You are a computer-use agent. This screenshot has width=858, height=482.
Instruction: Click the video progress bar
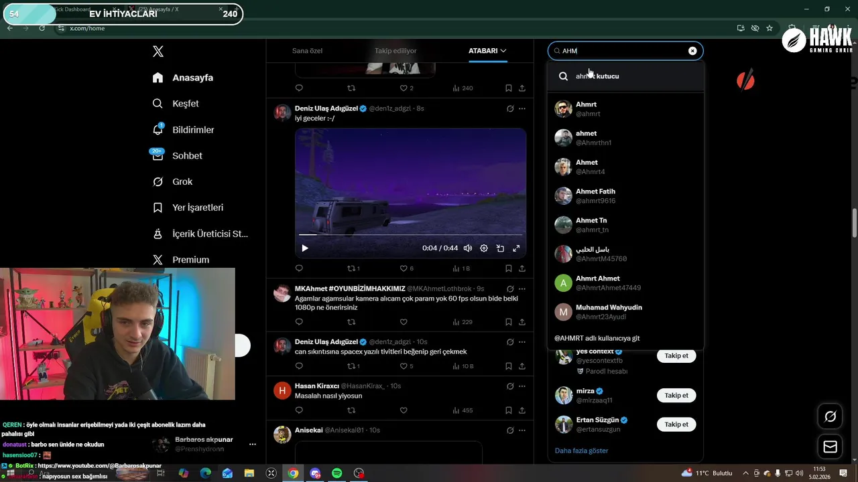click(410, 235)
